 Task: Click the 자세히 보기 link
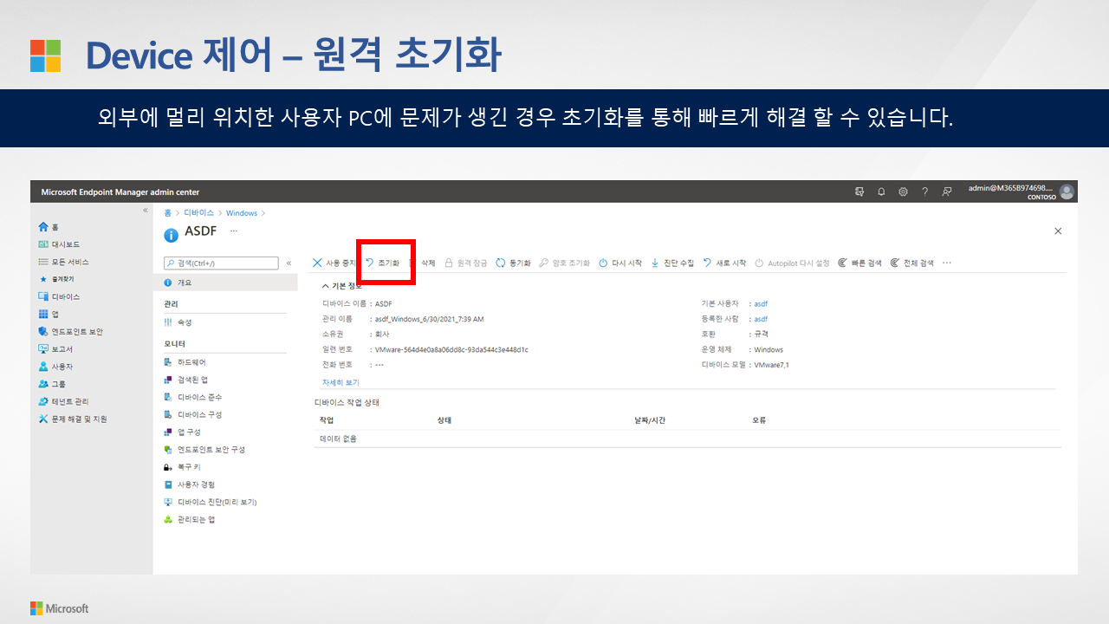[x=340, y=382]
